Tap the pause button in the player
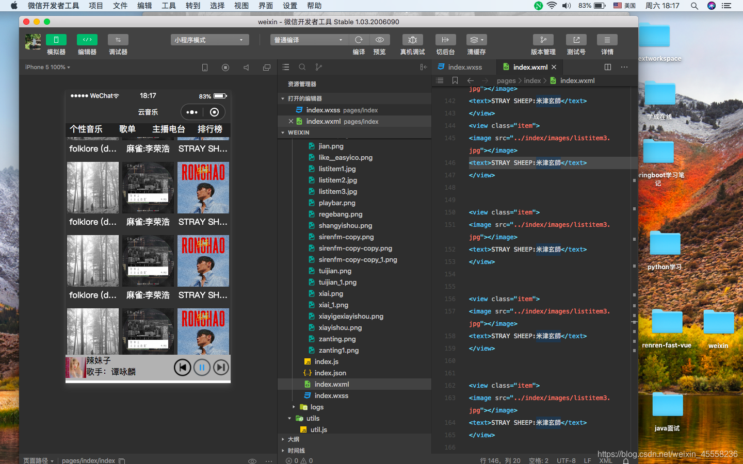 202,367
